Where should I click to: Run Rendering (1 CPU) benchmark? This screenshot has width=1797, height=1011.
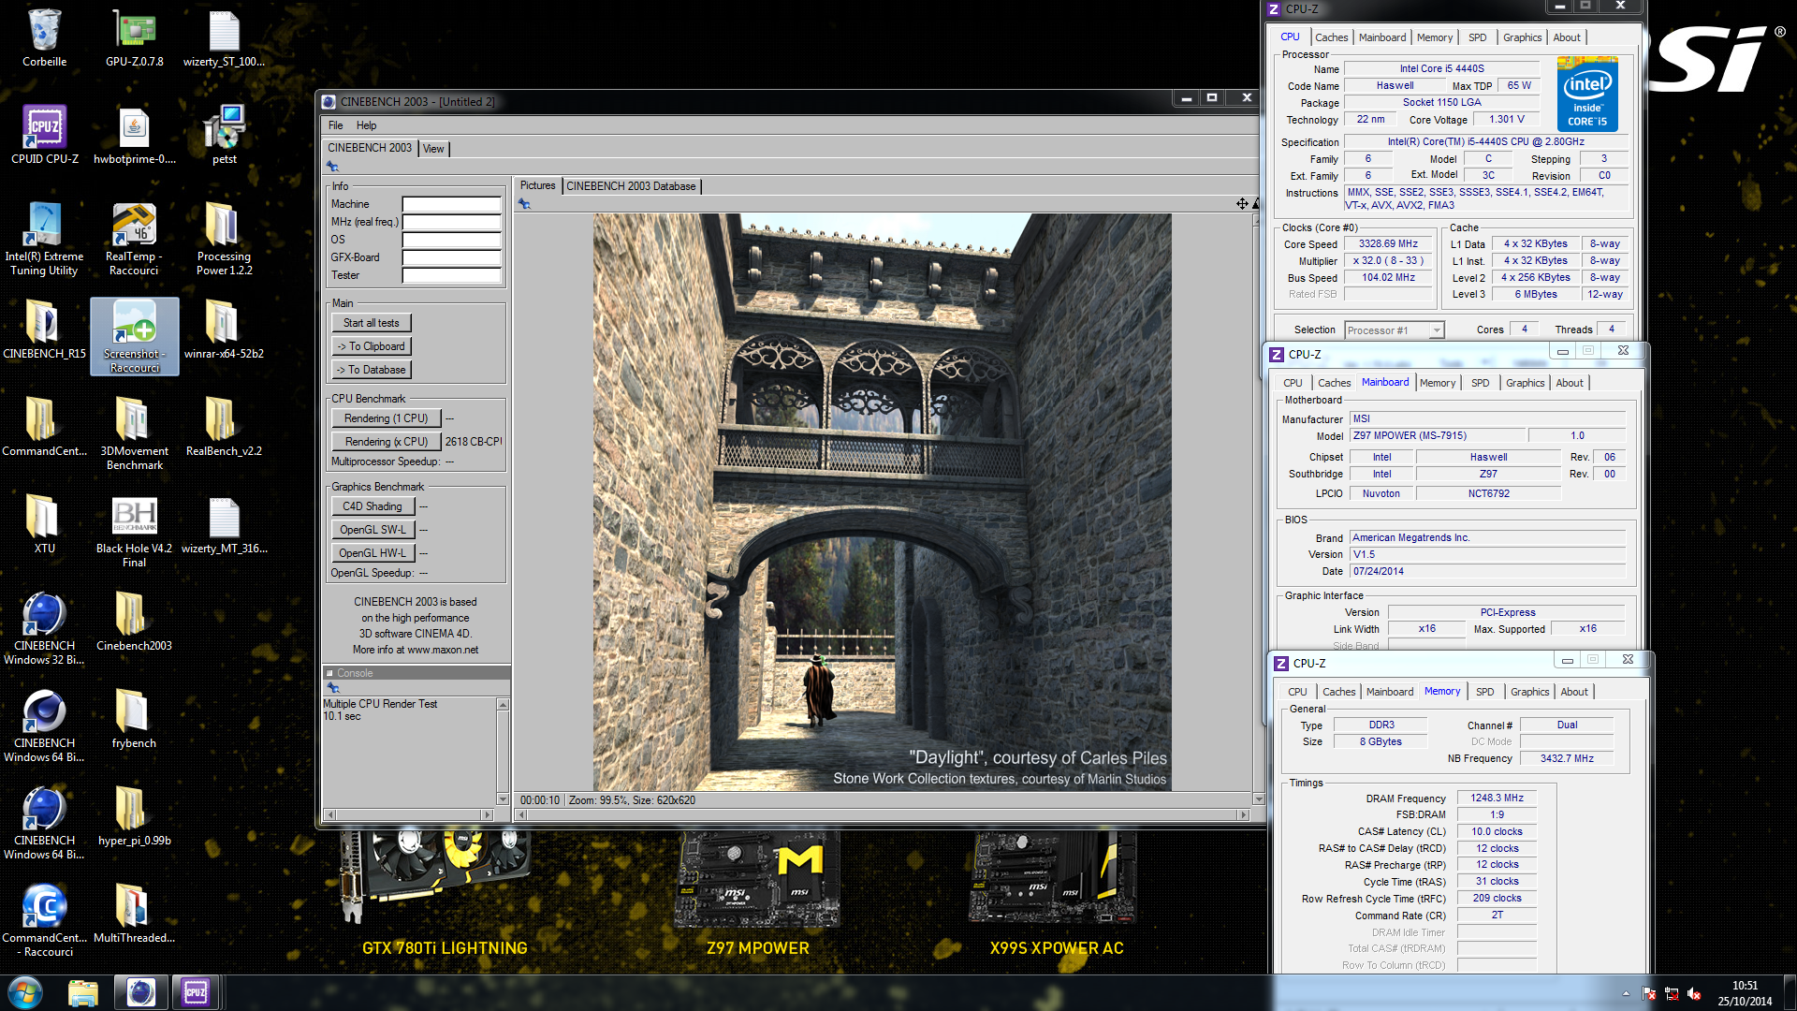point(386,418)
